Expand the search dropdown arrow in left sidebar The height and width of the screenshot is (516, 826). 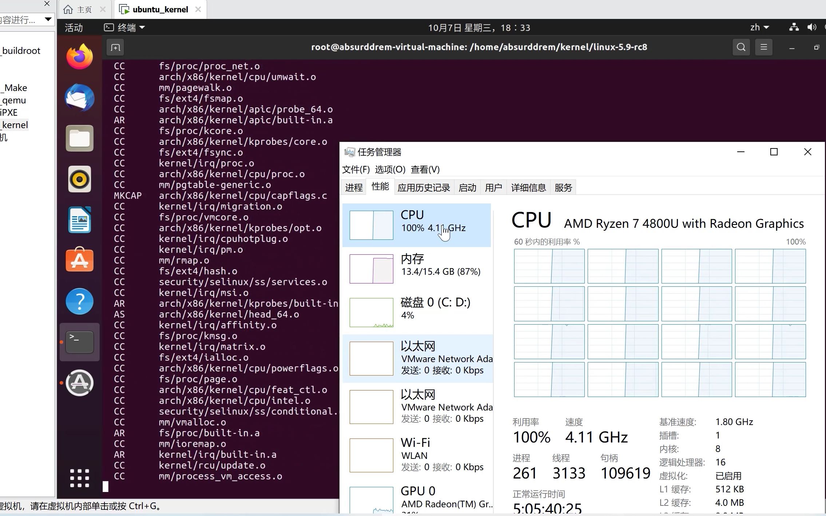tap(48, 19)
